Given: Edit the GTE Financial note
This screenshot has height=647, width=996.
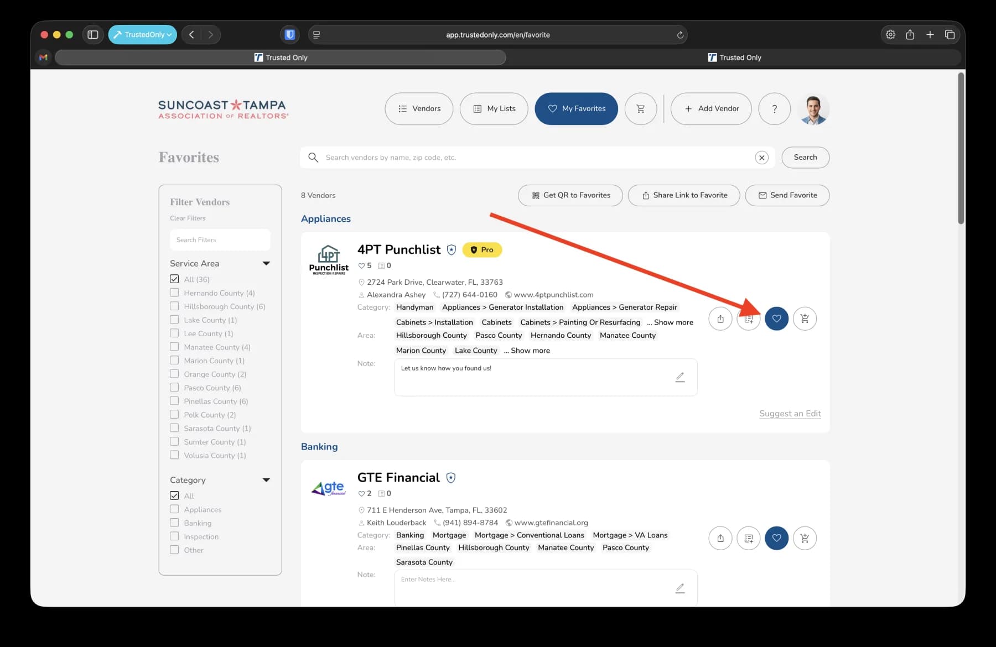Looking at the screenshot, I should (680, 588).
